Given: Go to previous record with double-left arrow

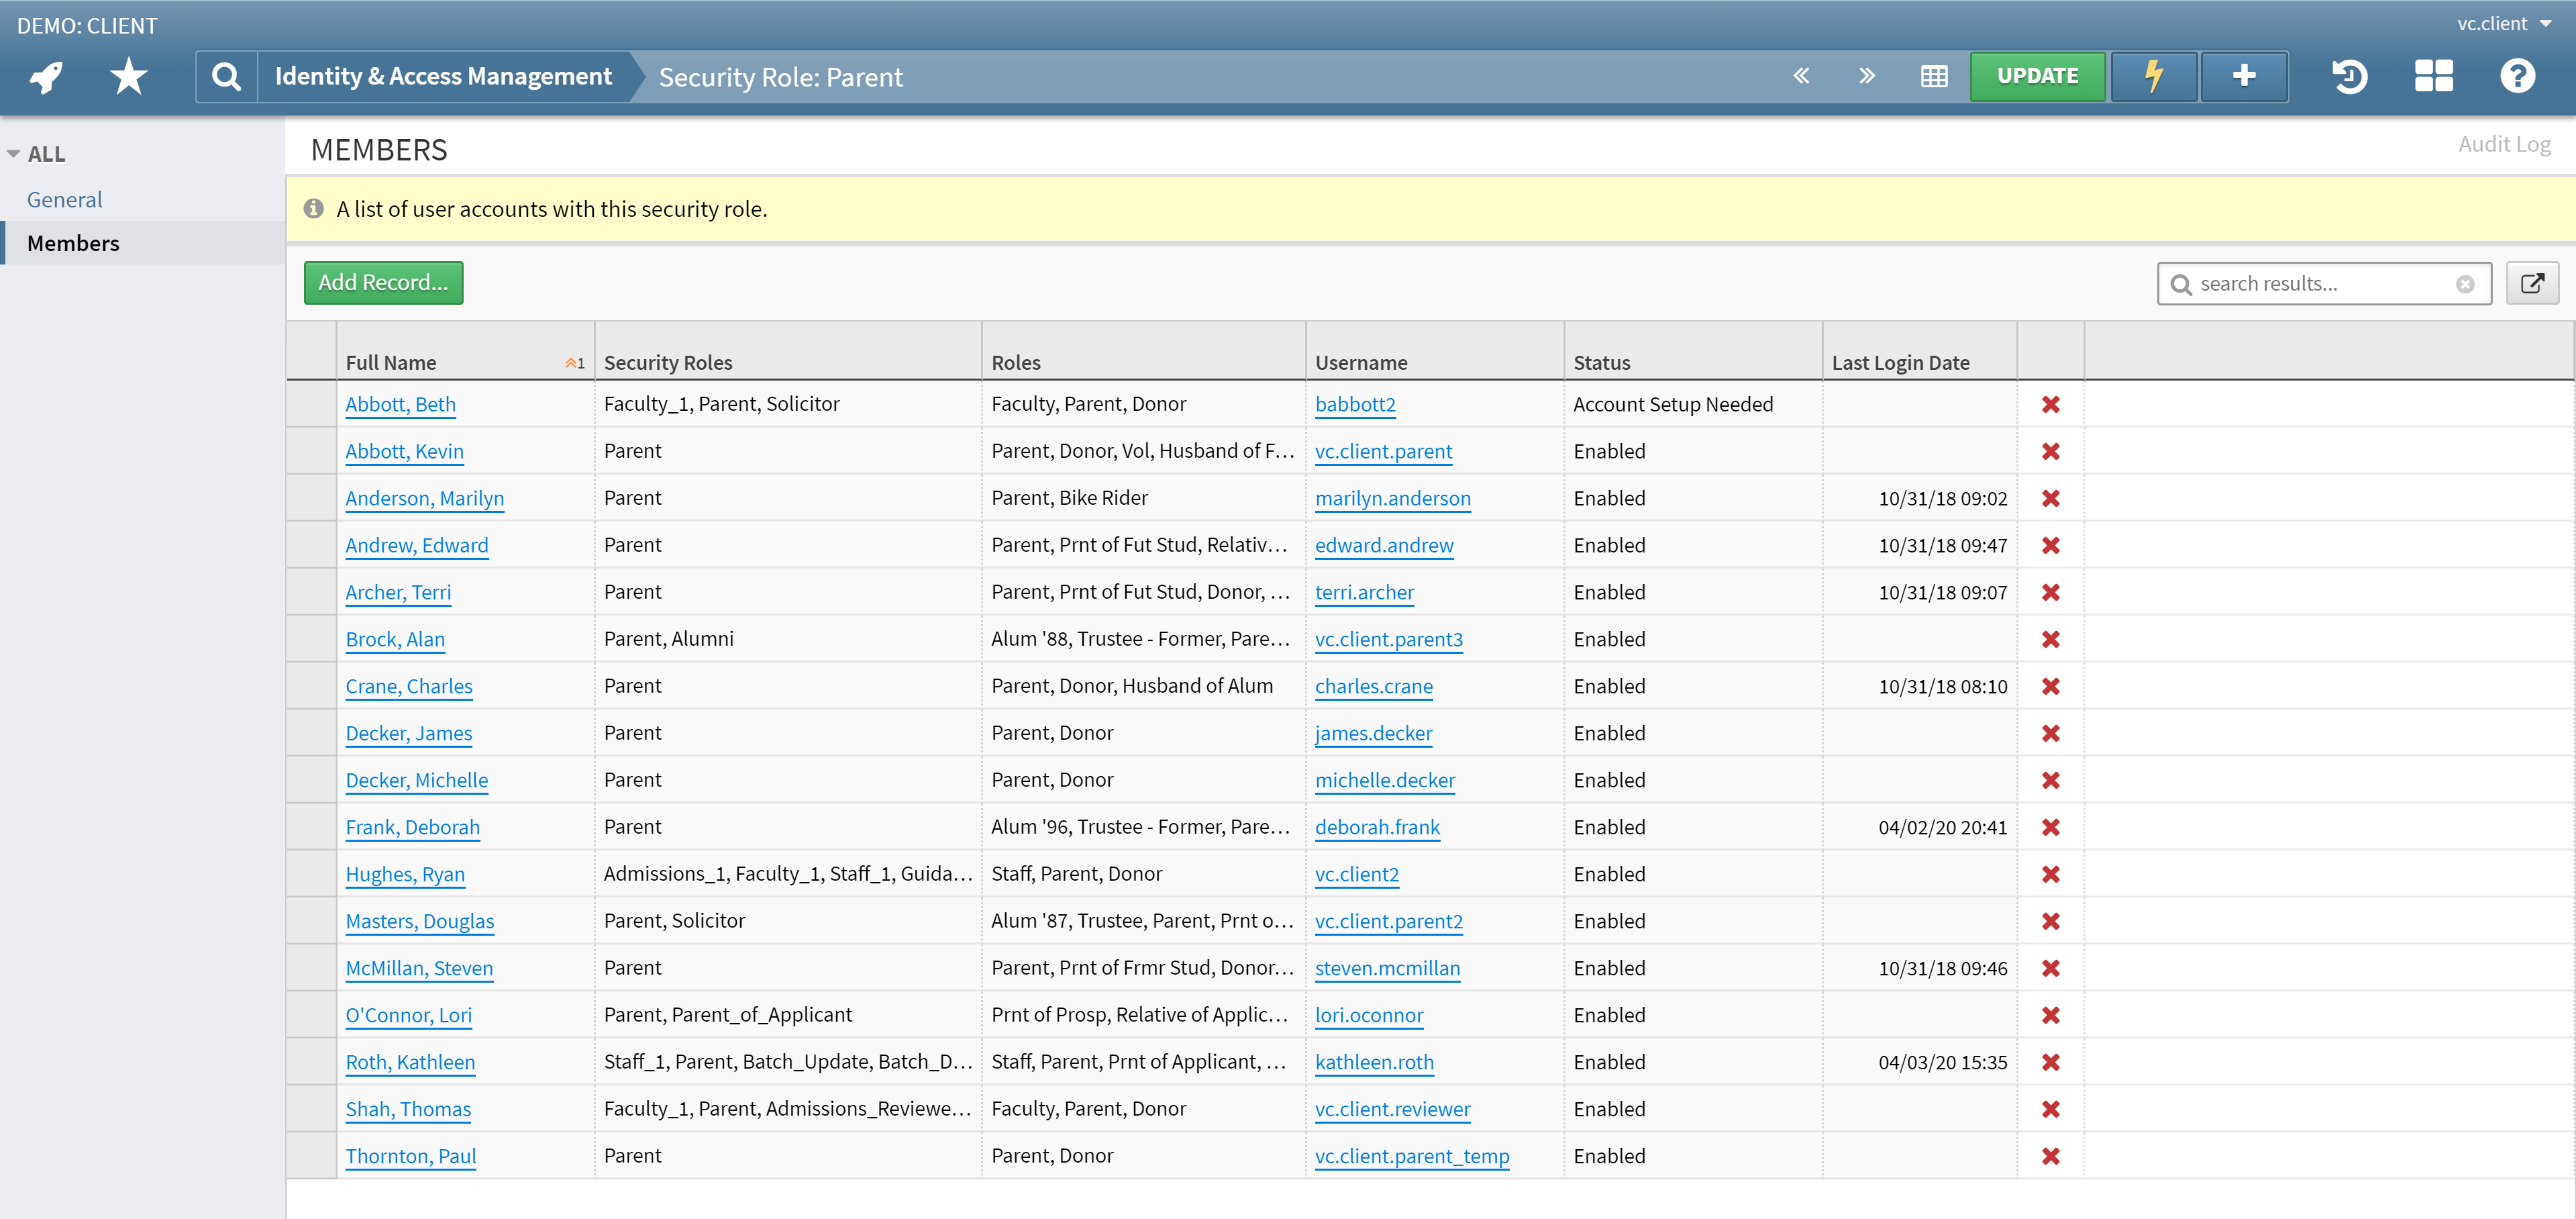Looking at the screenshot, I should click(x=1801, y=76).
